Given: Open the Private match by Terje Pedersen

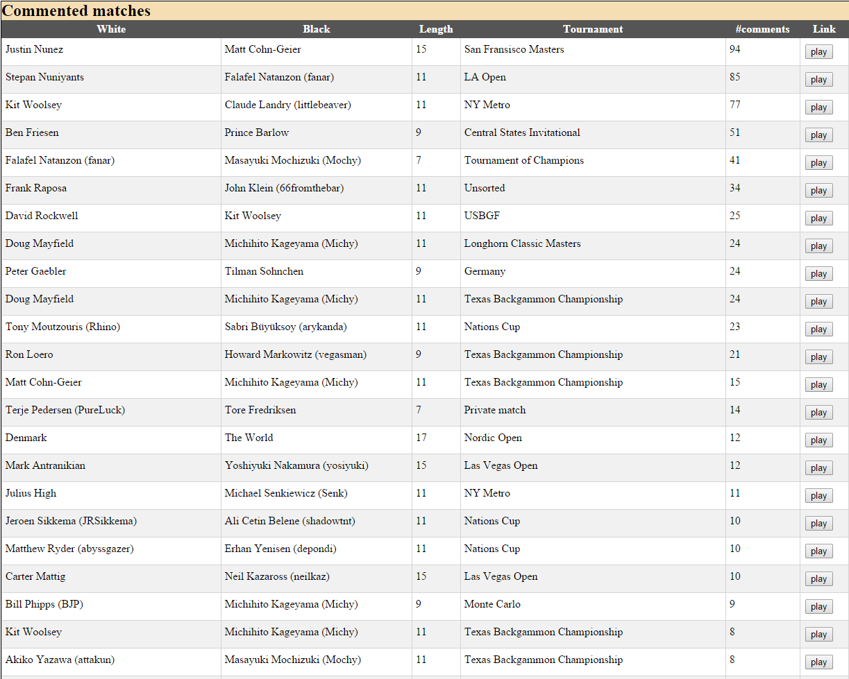Looking at the screenshot, I should (818, 413).
